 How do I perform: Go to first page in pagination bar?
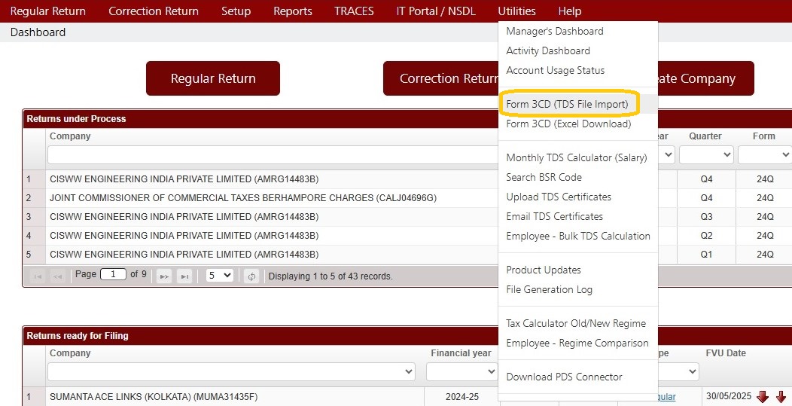tap(38, 276)
